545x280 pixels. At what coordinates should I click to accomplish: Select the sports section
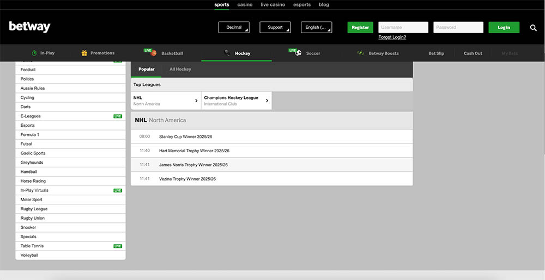(222, 4)
